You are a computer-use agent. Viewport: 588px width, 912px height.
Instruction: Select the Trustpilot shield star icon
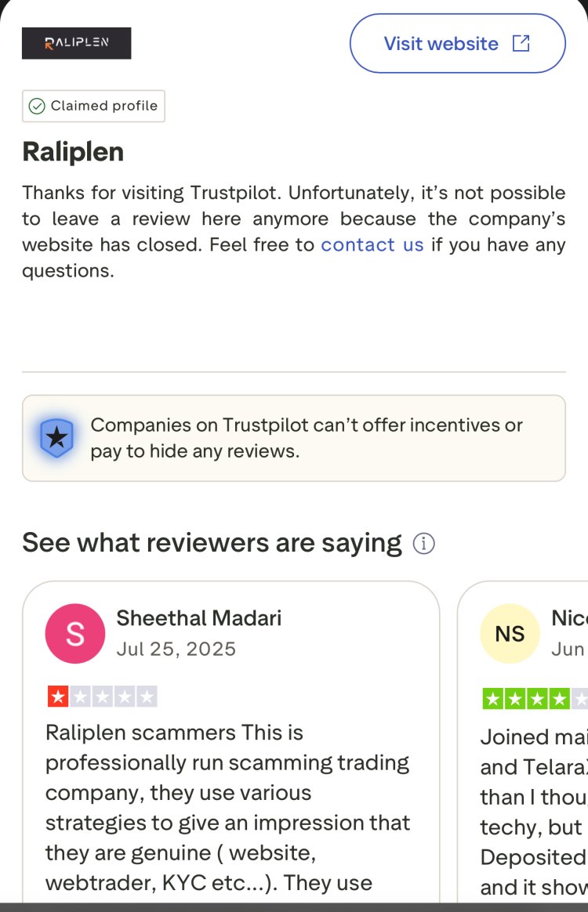pyautogui.click(x=55, y=437)
